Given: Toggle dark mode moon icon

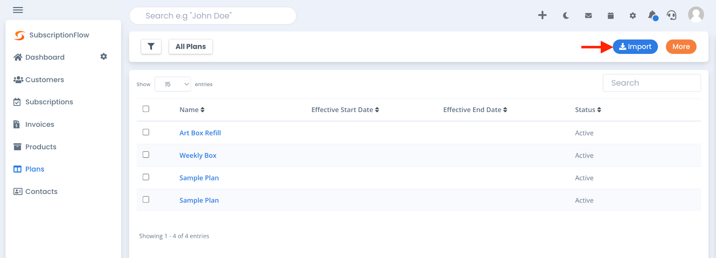Looking at the screenshot, I should point(566,16).
